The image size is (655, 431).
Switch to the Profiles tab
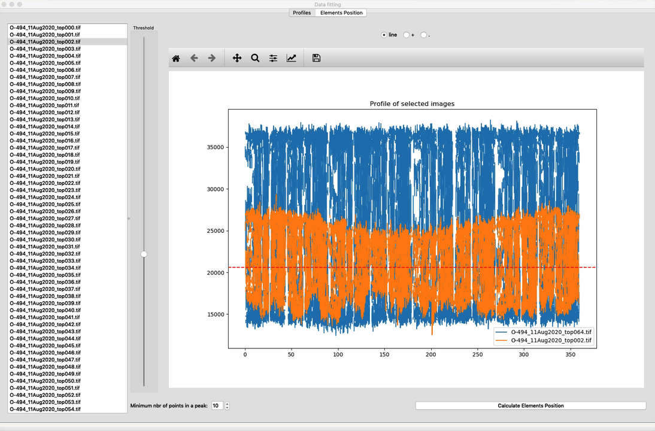(x=302, y=13)
